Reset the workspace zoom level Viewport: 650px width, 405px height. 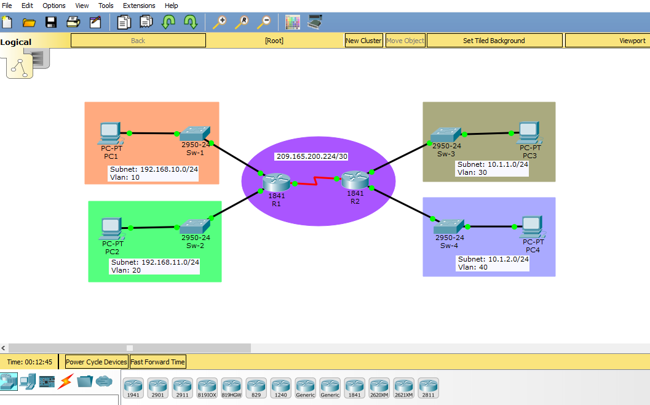(242, 22)
